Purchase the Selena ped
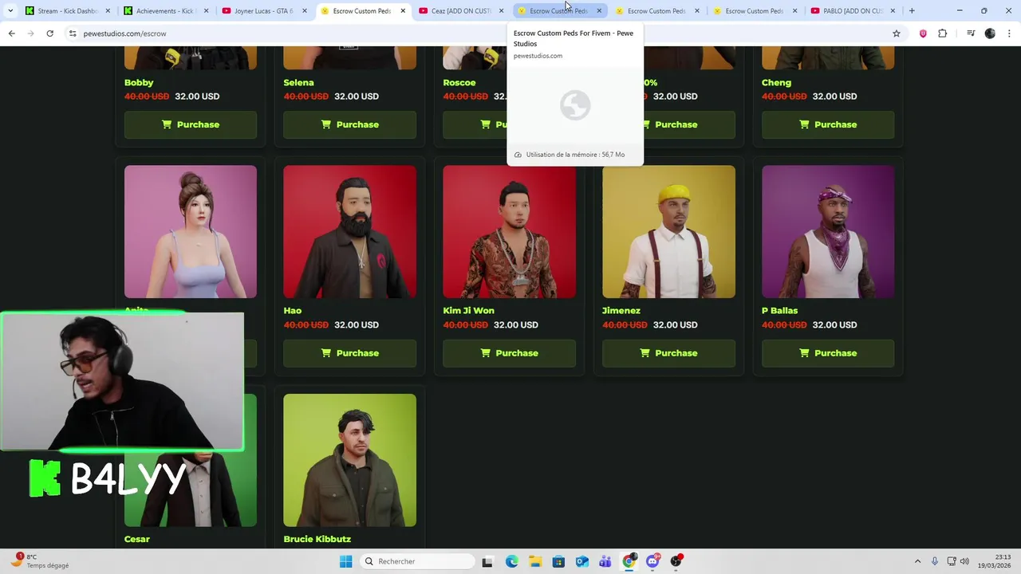 [x=349, y=124]
